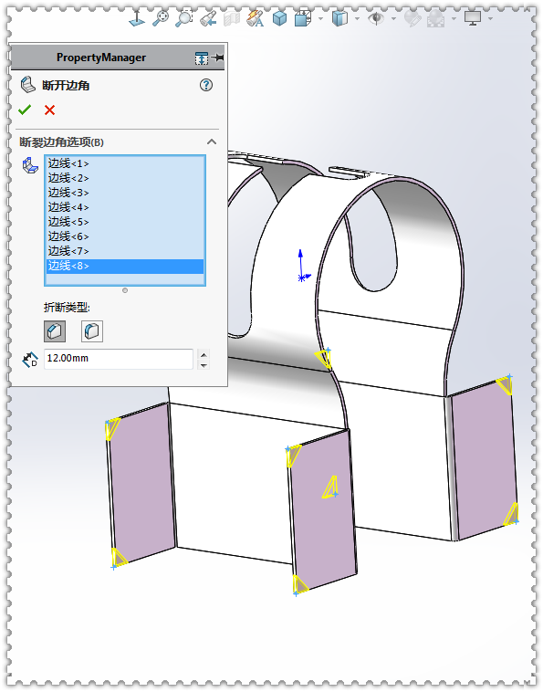Select 边线<7> in the list
The width and height of the screenshot is (543, 692).
coord(125,251)
